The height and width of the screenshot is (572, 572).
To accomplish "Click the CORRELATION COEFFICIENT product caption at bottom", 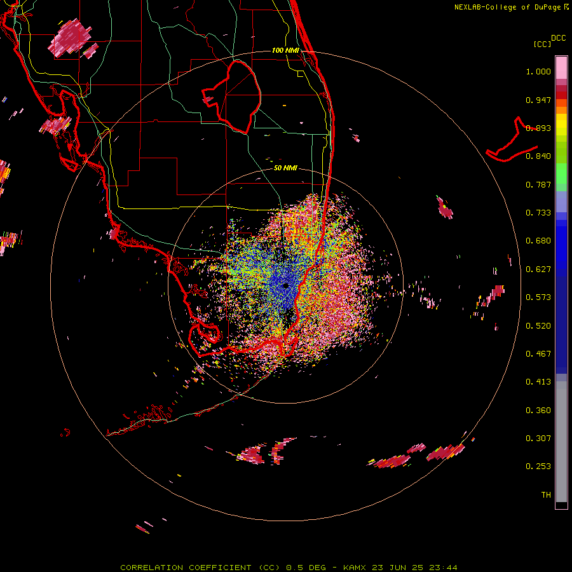I will (x=288, y=568).
